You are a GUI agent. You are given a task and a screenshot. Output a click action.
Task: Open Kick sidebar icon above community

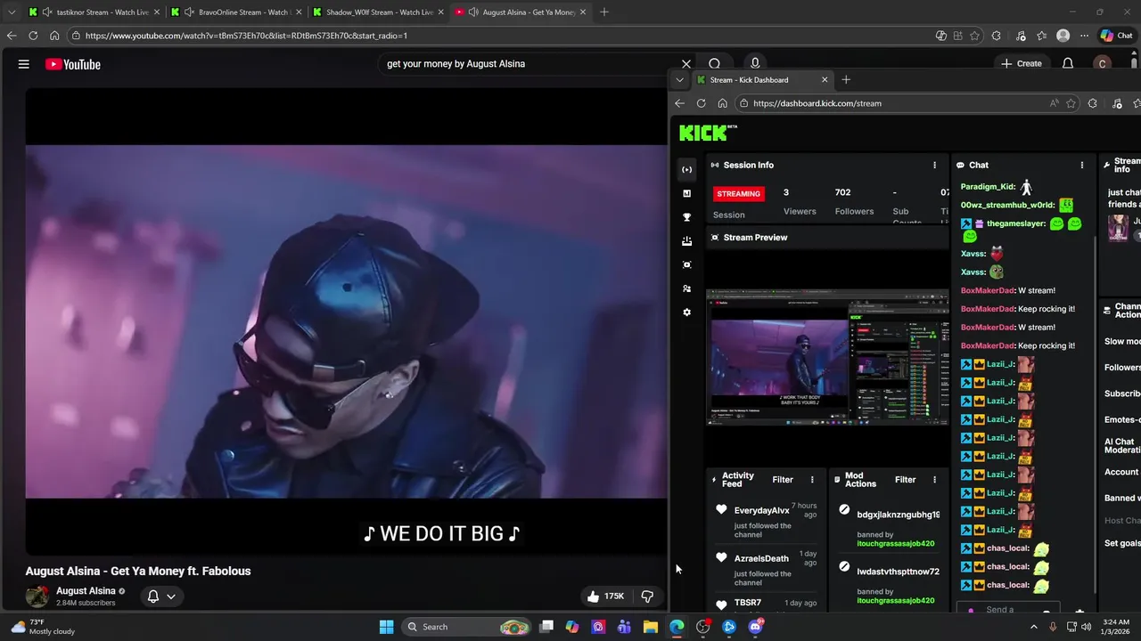686,264
